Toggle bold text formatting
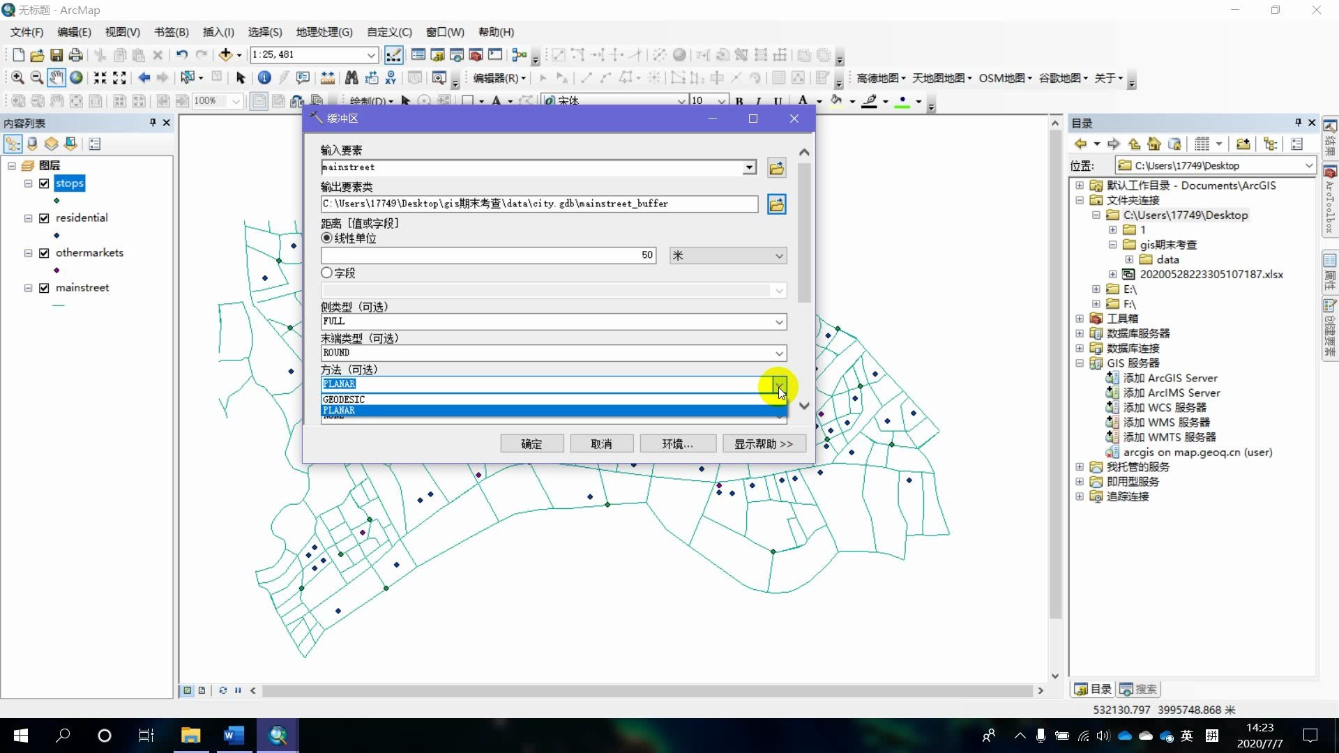This screenshot has height=753, width=1339. pos(739,102)
